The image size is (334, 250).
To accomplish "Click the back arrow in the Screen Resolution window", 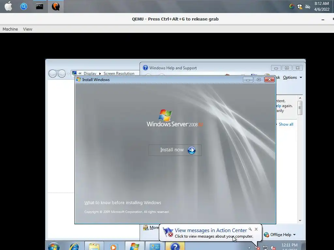I will [53, 74].
